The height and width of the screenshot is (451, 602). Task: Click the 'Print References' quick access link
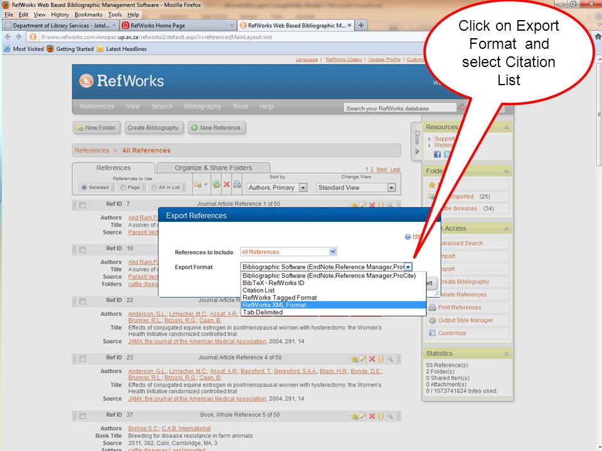coord(460,308)
